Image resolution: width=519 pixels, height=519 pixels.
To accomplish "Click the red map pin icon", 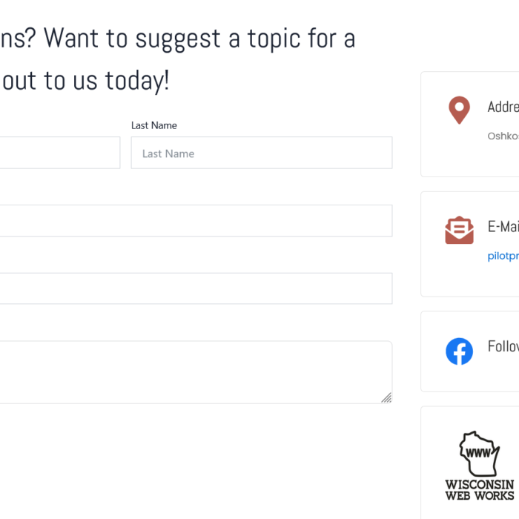I will tap(459, 110).
